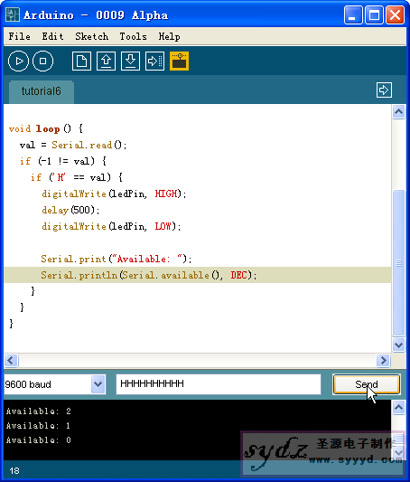Close the Arduino window
The height and width of the screenshot is (482, 410).
tap(395, 14)
